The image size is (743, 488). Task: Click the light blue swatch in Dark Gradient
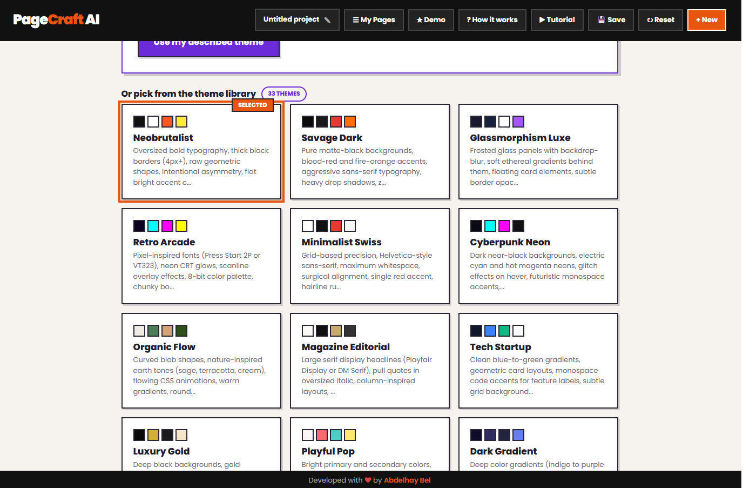(518, 435)
